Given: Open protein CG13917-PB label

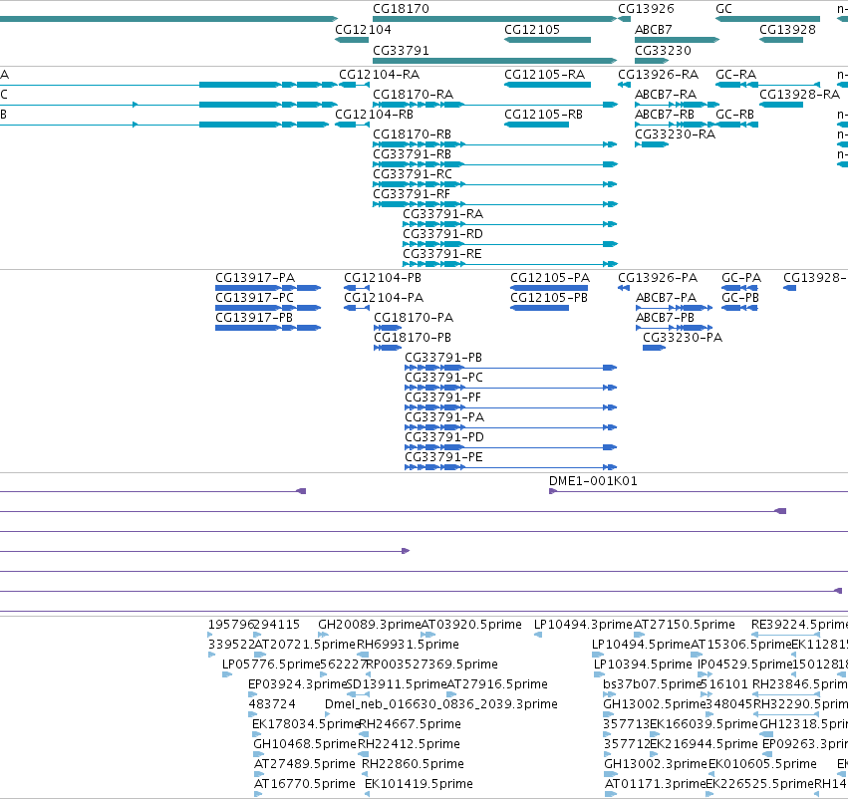Looking at the screenshot, I should (x=254, y=318).
